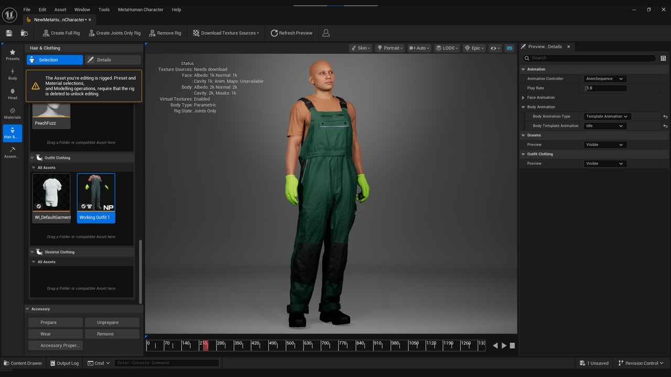
Task: Open the MetaHuman Character menu
Action: point(140,9)
